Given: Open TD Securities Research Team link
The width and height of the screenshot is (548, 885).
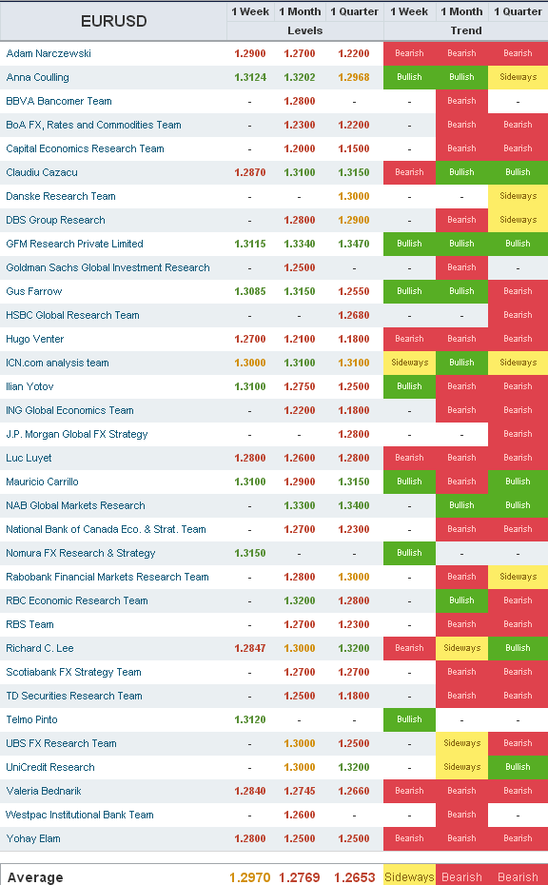Looking at the screenshot, I should (x=74, y=696).
